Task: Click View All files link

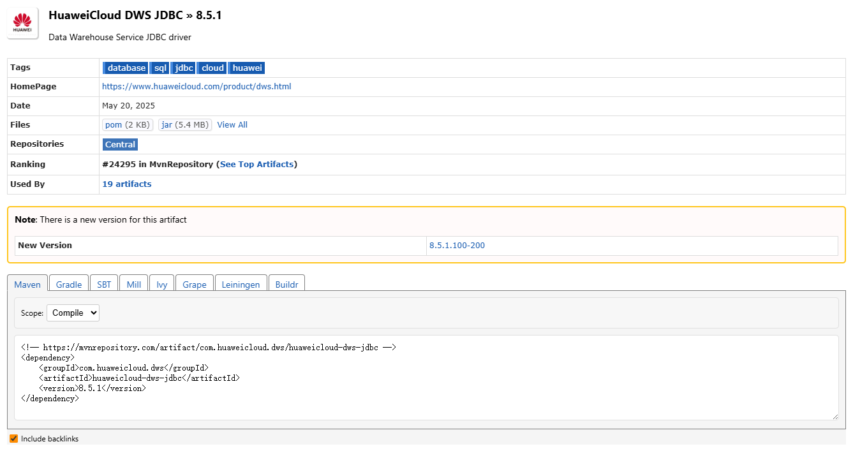Action: pos(232,125)
